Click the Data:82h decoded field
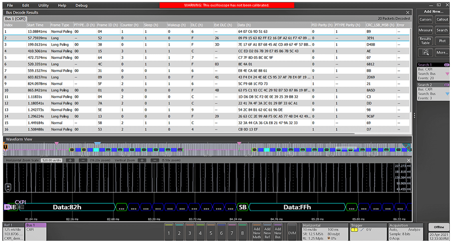The height and width of the screenshot is (242, 451). [x=67, y=207]
